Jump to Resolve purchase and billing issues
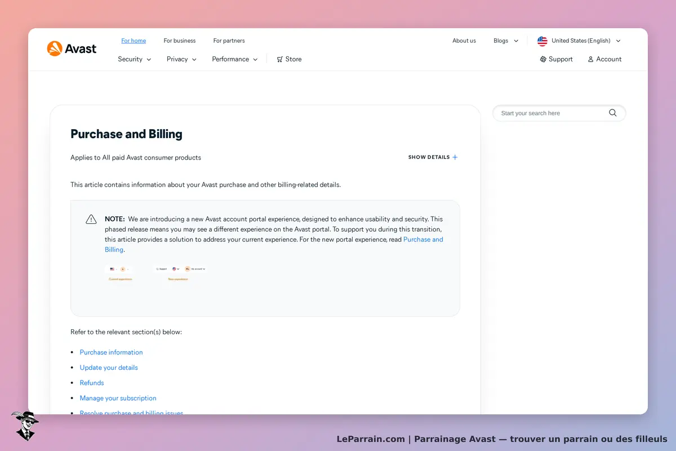The width and height of the screenshot is (676, 451). pos(132,412)
